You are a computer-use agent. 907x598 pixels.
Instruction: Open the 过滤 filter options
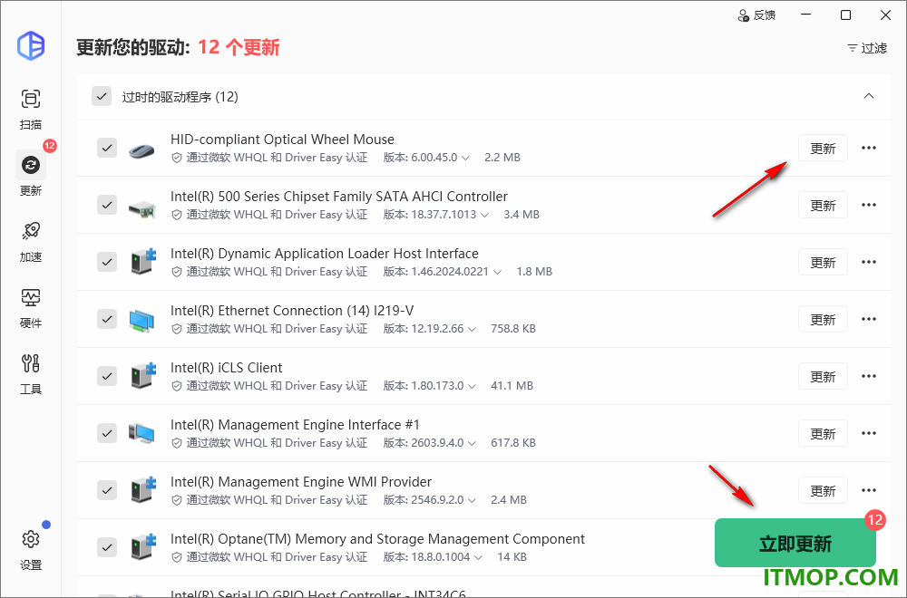click(x=867, y=48)
